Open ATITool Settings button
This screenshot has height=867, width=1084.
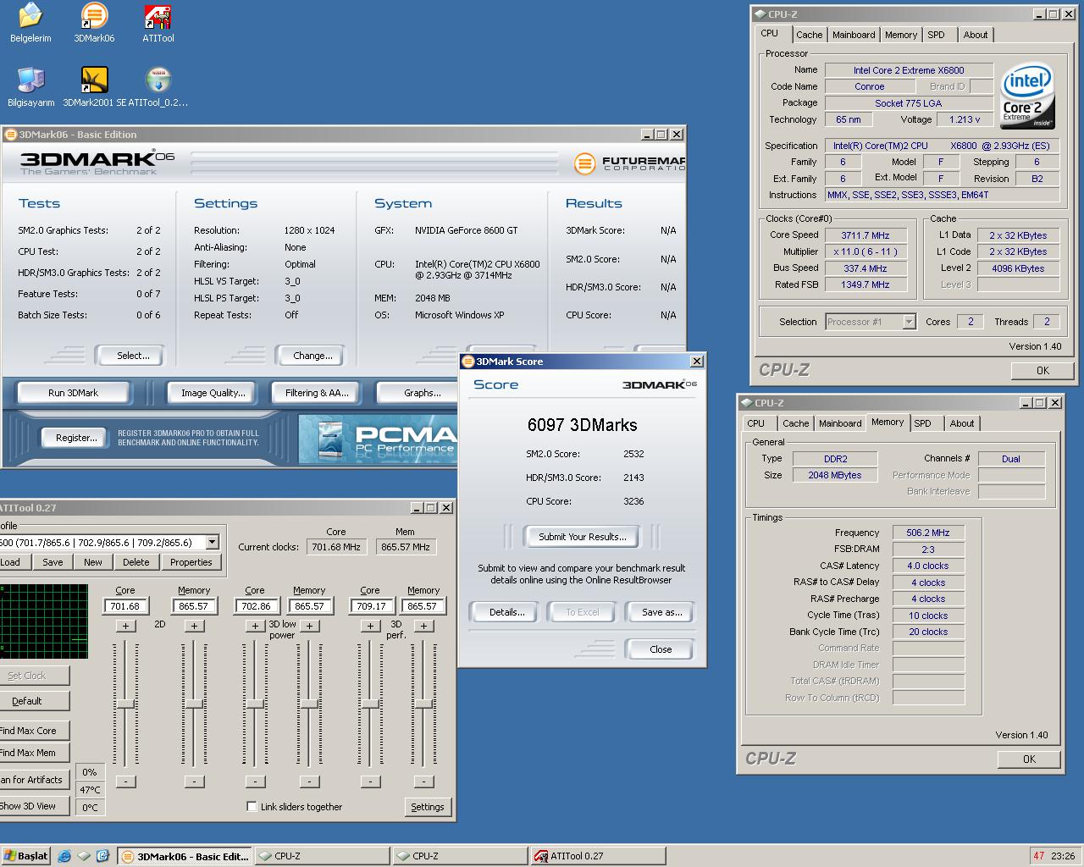click(428, 807)
